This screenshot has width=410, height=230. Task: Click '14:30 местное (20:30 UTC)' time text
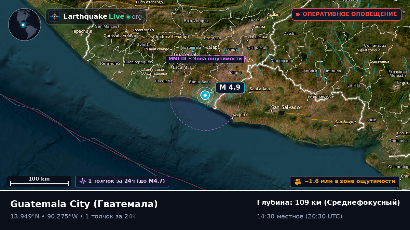click(x=300, y=216)
